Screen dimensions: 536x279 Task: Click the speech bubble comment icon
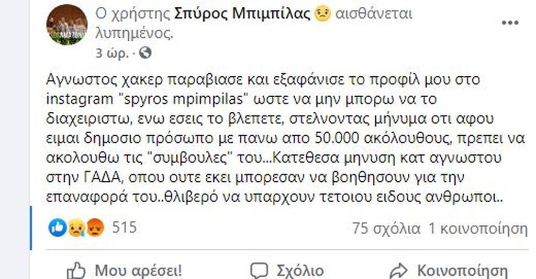pos(259,270)
